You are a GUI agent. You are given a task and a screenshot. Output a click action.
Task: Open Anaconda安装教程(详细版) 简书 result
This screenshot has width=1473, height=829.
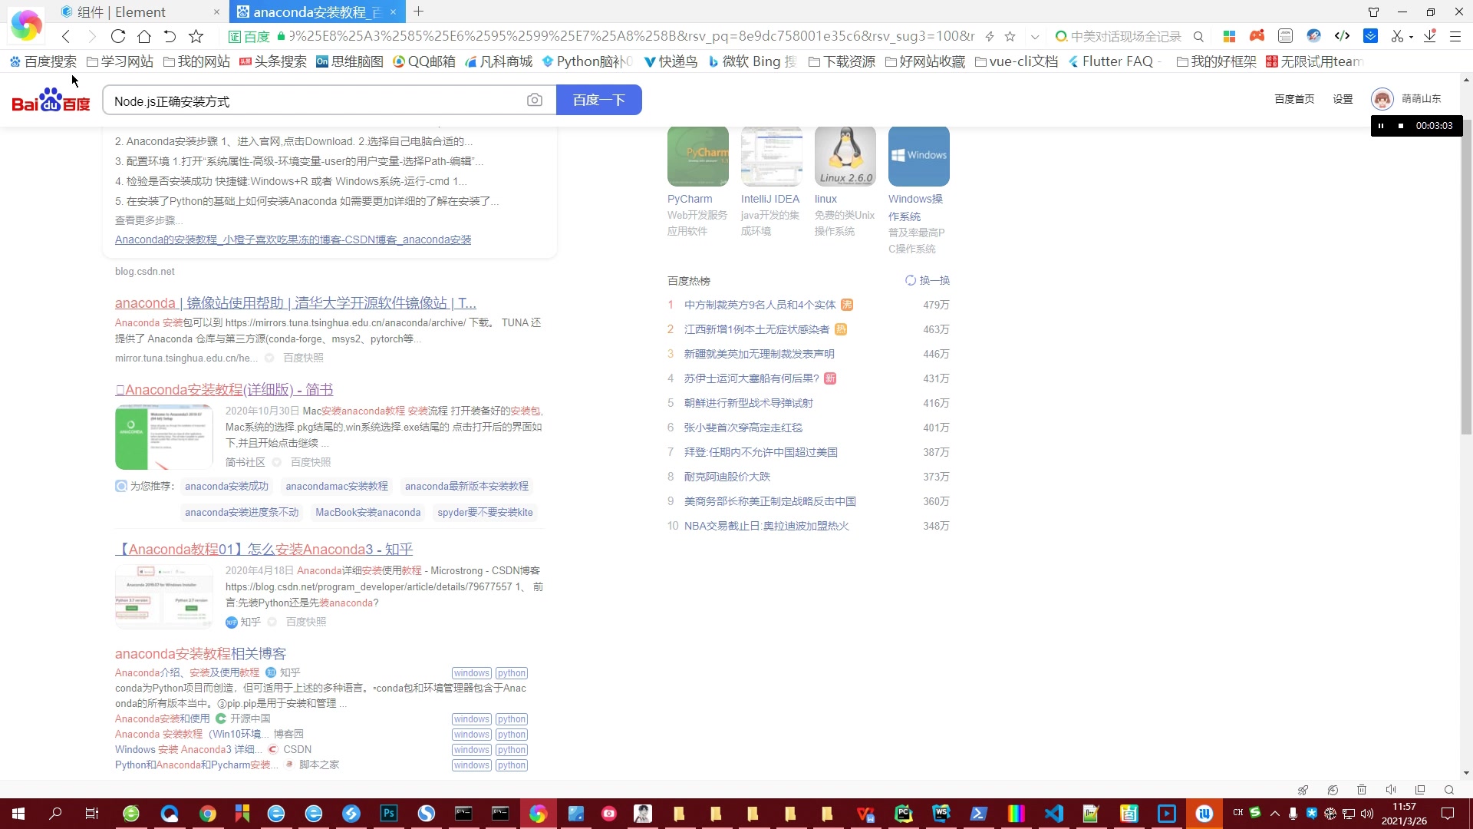224,389
